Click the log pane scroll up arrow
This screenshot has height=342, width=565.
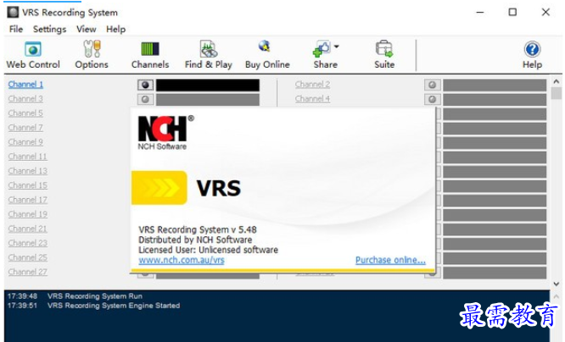(557, 296)
